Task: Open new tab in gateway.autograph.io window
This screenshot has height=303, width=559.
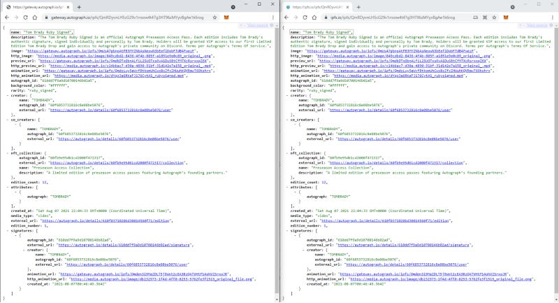Action: tap(79, 7)
